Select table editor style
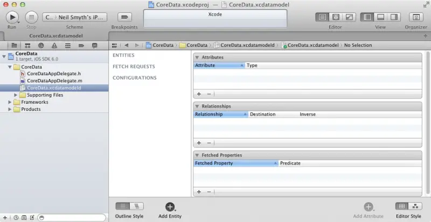This screenshot has height=222, width=431. pyautogui.click(x=402, y=206)
